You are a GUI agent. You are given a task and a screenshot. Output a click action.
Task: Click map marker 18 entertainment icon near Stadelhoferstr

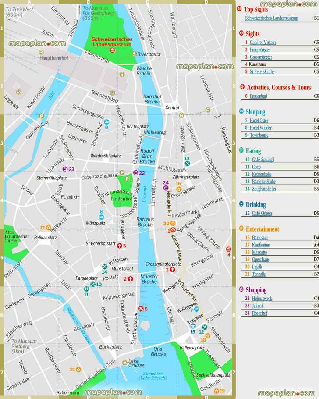[x=208, y=336]
